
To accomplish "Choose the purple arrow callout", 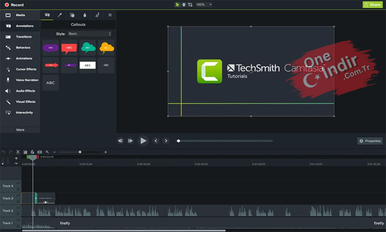I will pyautogui.click(x=69, y=65).
